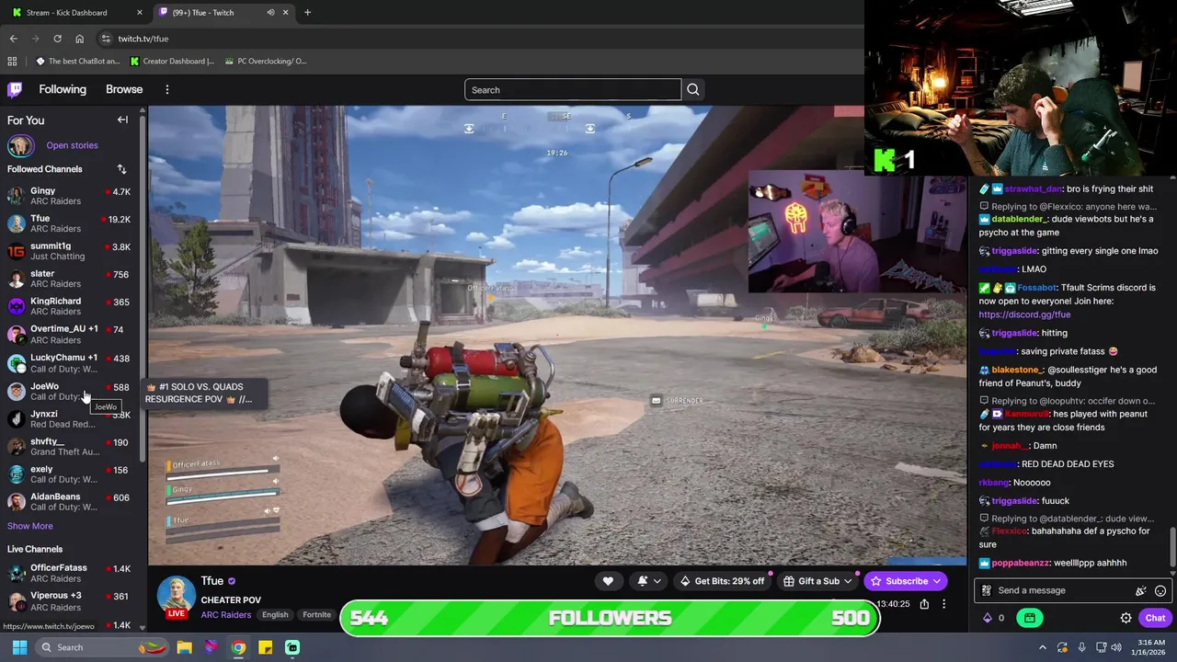This screenshot has height=662, width=1177.
Task: Open the PC Overclocking bookmark
Action: [264, 61]
